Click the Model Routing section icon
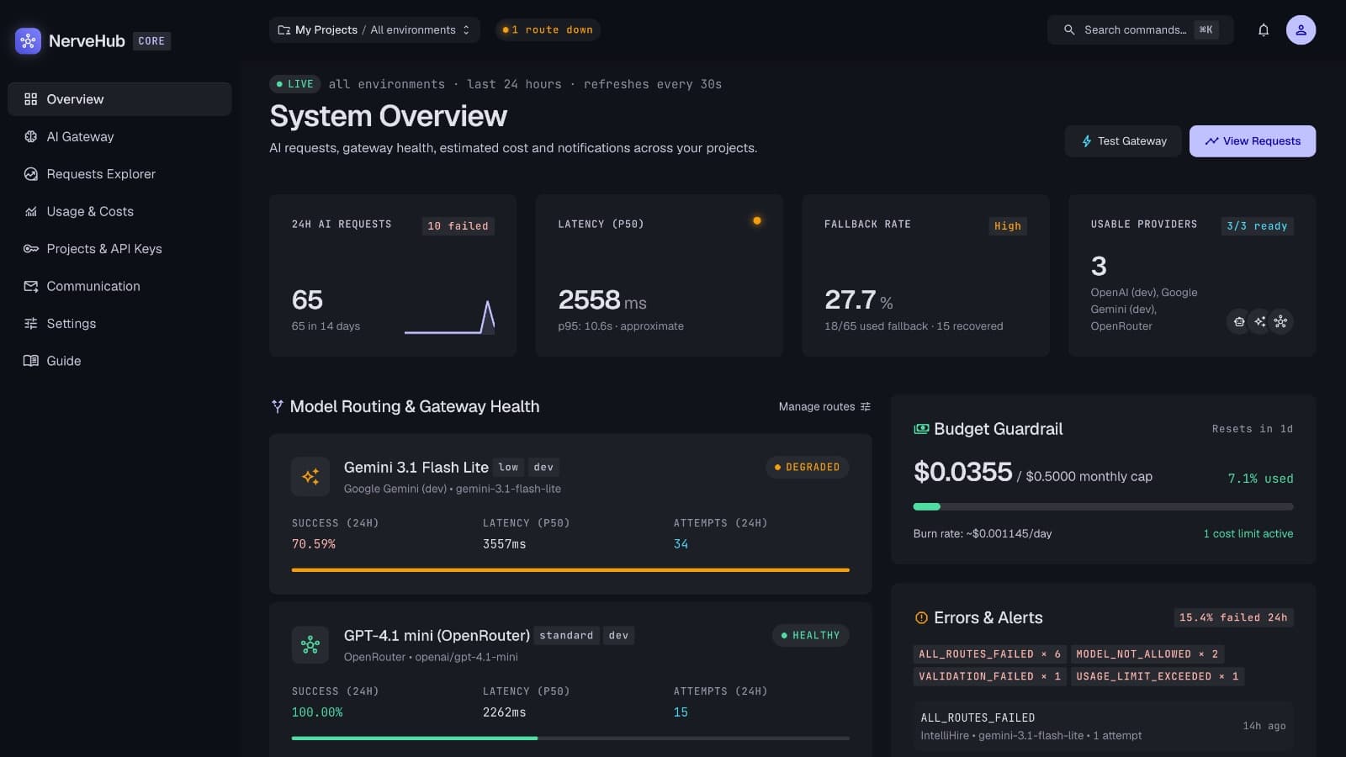This screenshot has width=1346, height=757. click(x=277, y=406)
